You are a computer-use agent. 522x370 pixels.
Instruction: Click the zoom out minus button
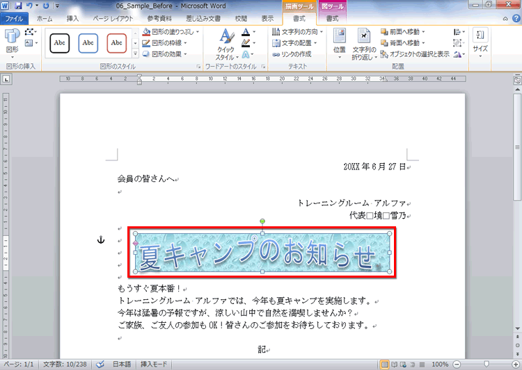[457, 364]
